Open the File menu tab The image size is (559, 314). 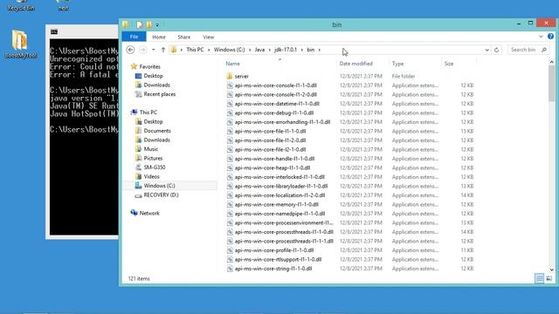coord(134,37)
